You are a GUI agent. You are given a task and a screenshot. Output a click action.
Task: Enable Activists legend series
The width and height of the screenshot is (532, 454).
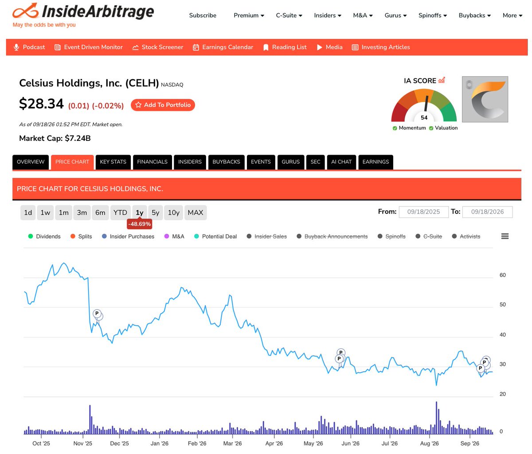[x=466, y=237]
